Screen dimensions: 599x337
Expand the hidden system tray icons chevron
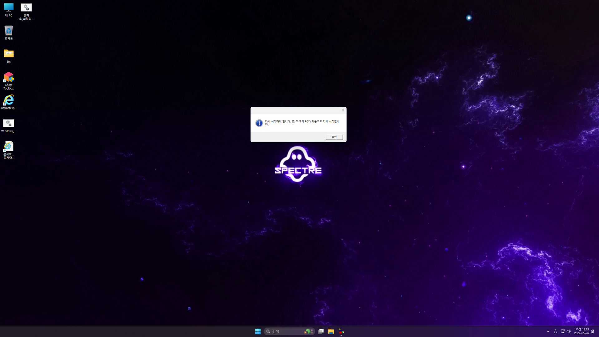[x=548, y=331]
